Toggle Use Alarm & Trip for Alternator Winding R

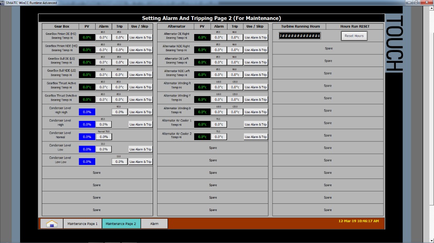click(256, 87)
